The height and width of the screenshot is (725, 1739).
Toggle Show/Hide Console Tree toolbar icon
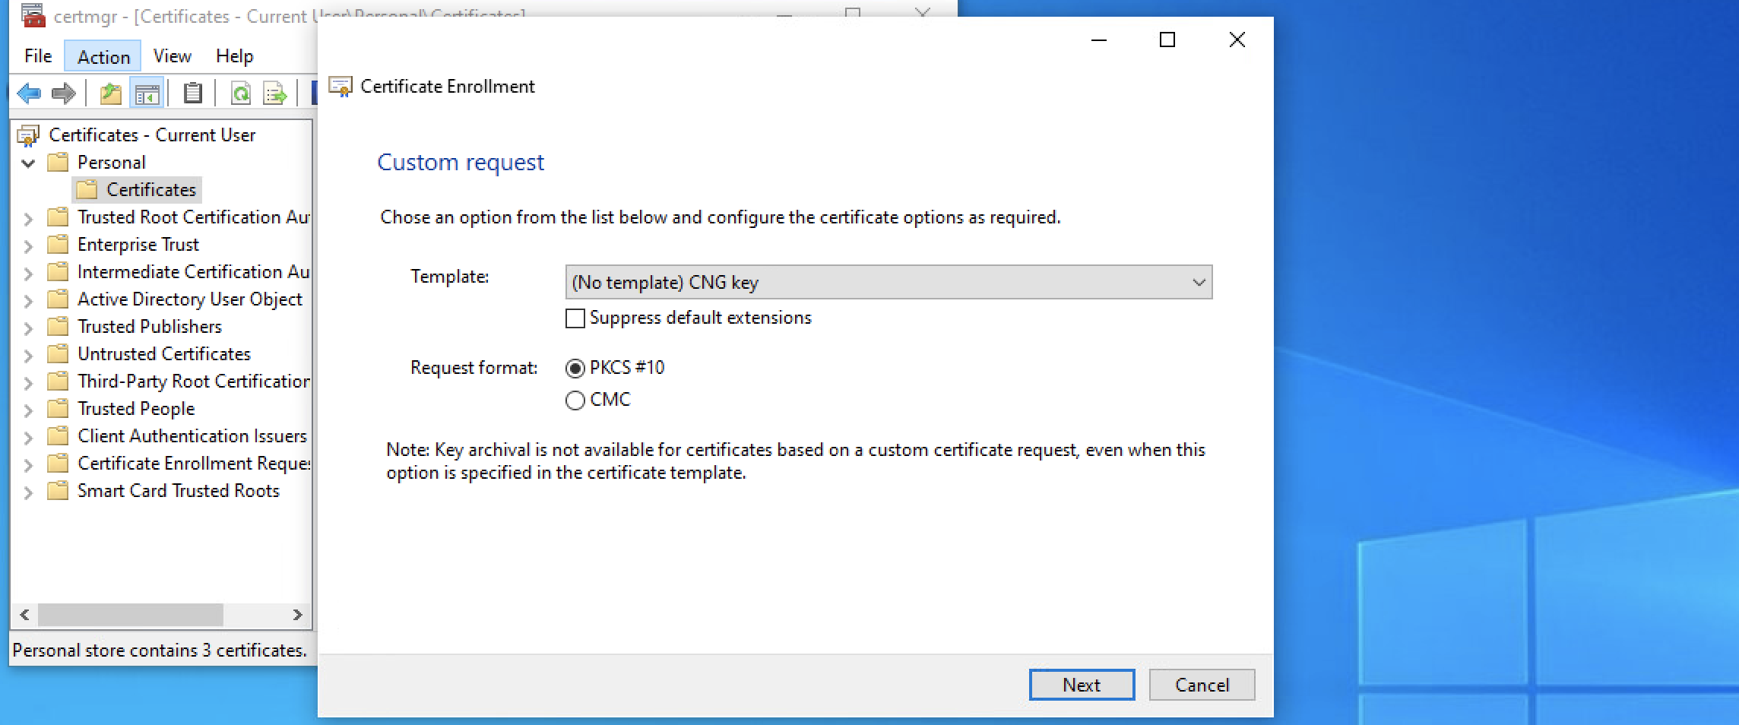(x=147, y=93)
